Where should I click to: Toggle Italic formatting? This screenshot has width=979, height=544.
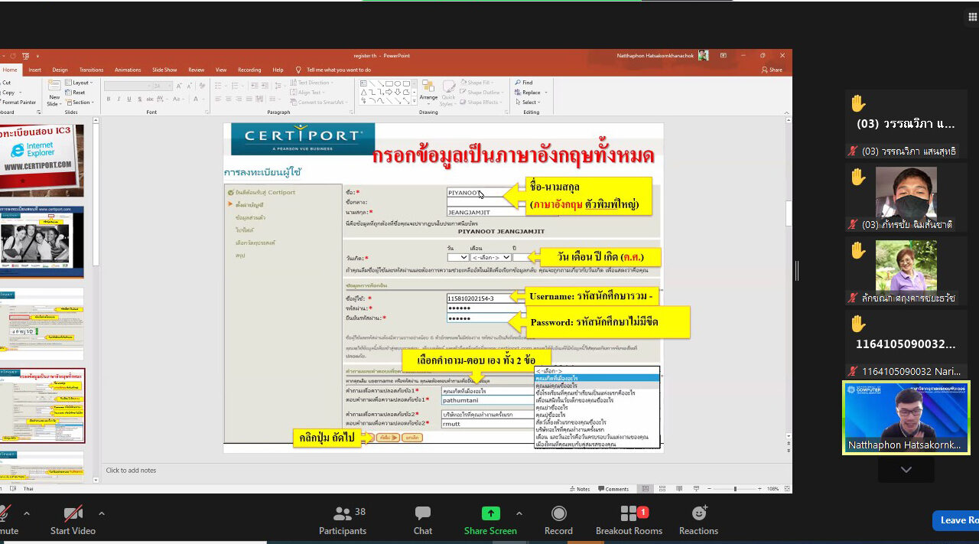pyautogui.click(x=119, y=99)
